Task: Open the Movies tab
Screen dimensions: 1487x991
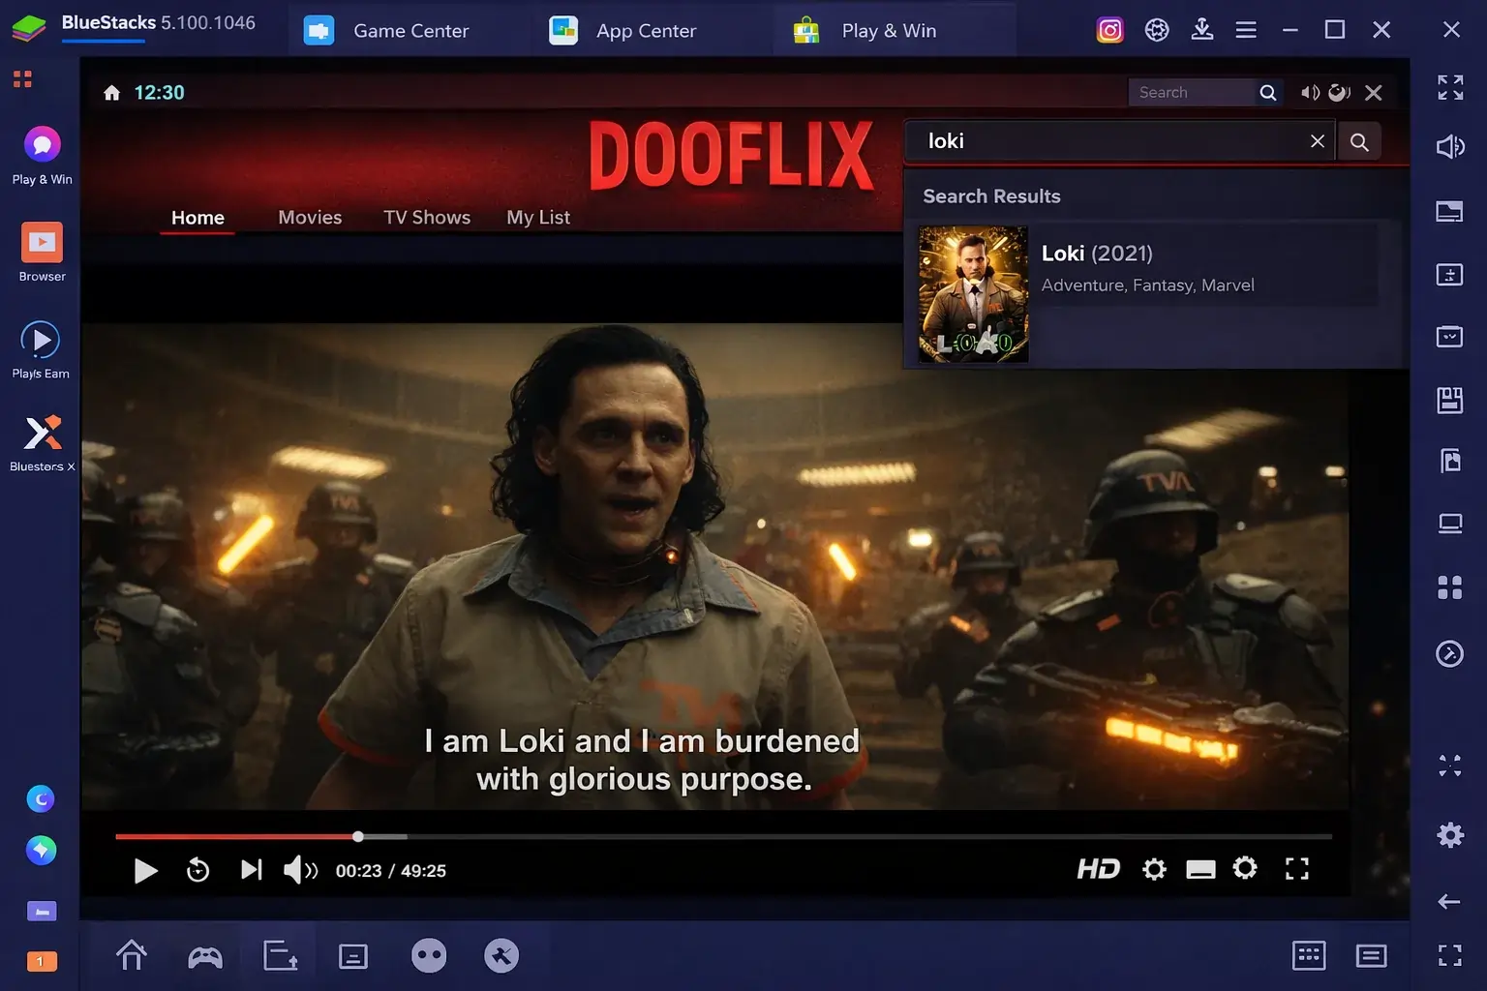Action: click(x=310, y=218)
